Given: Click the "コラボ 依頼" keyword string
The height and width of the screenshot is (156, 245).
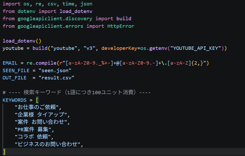Looking at the screenshot, I should pos(33,137).
